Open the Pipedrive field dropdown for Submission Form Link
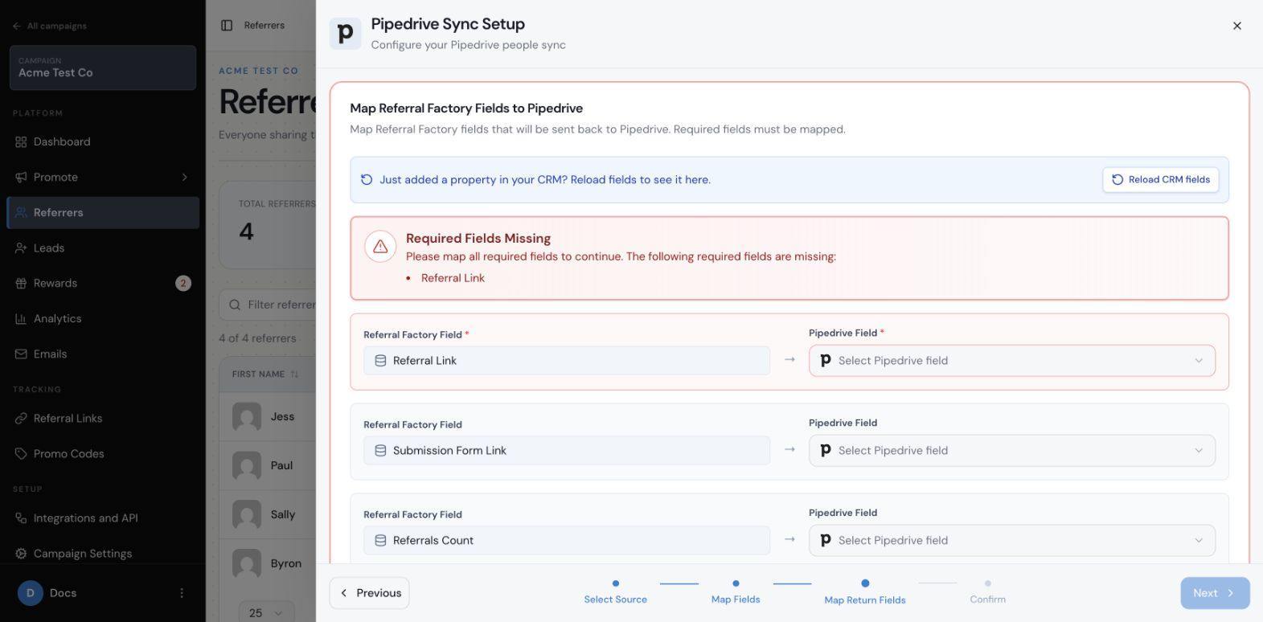 tap(1012, 451)
